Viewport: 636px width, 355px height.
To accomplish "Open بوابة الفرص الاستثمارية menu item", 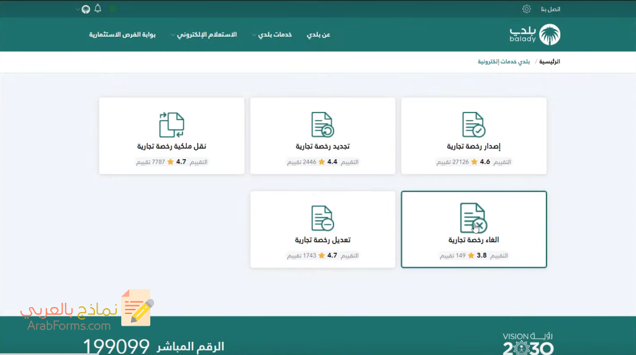I will [122, 35].
